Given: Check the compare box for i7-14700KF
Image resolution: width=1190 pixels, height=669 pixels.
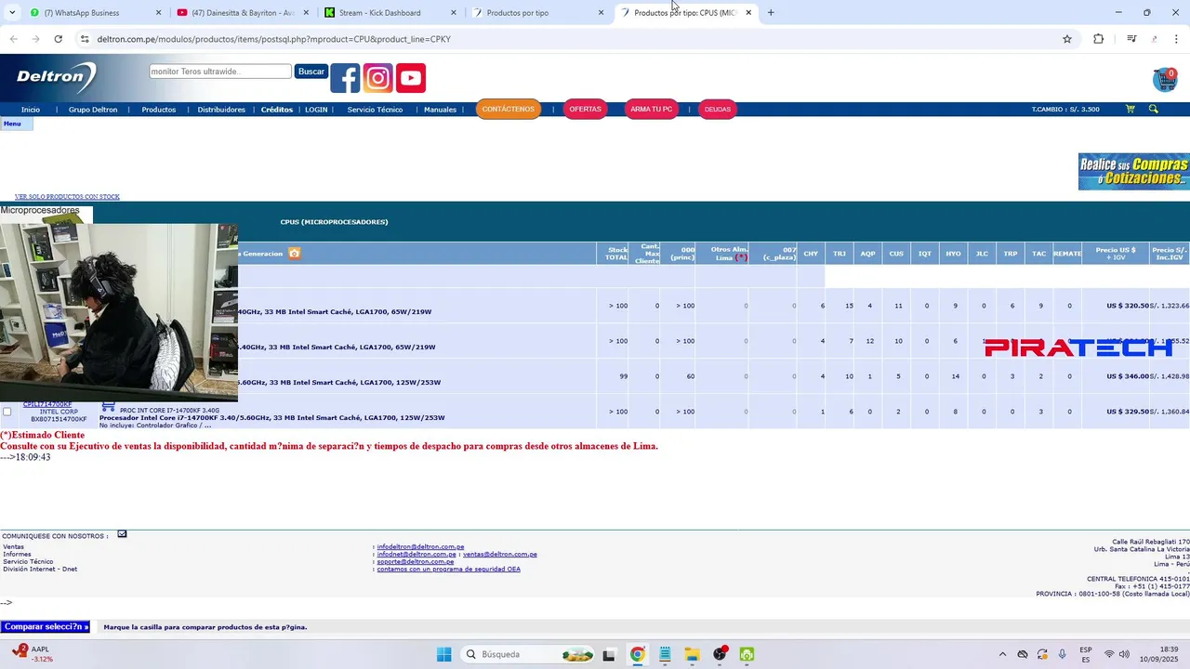Looking at the screenshot, I should tap(7, 412).
